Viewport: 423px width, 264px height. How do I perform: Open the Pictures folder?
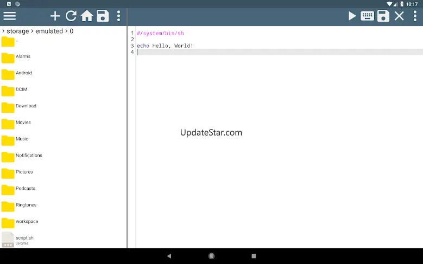point(64,173)
